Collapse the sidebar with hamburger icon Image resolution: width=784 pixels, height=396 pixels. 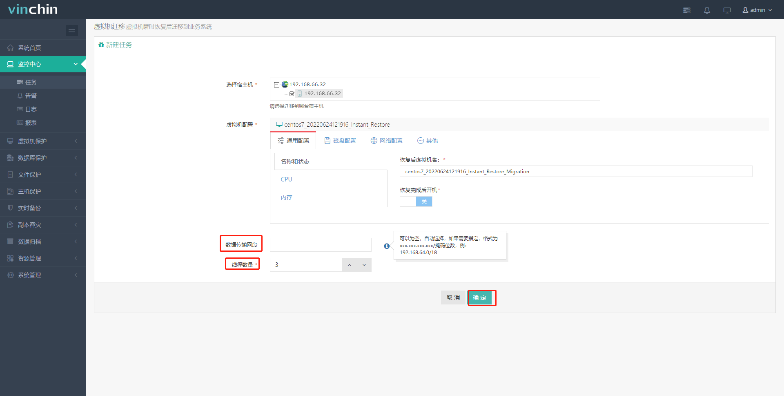[72, 30]
